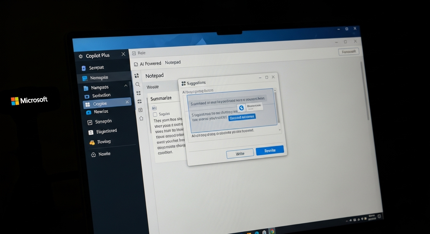Collapse the Nampads group chevron

tap(126, 86)
